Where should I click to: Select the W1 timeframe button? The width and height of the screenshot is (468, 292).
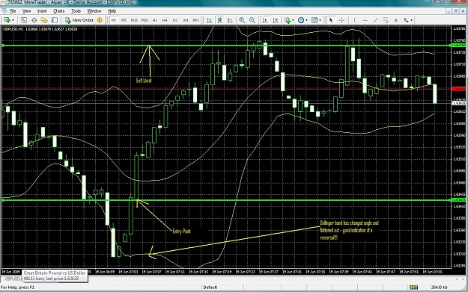click(x=186, y=20)
